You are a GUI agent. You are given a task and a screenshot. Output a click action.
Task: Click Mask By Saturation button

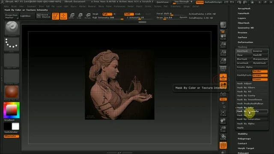(252, 119)
